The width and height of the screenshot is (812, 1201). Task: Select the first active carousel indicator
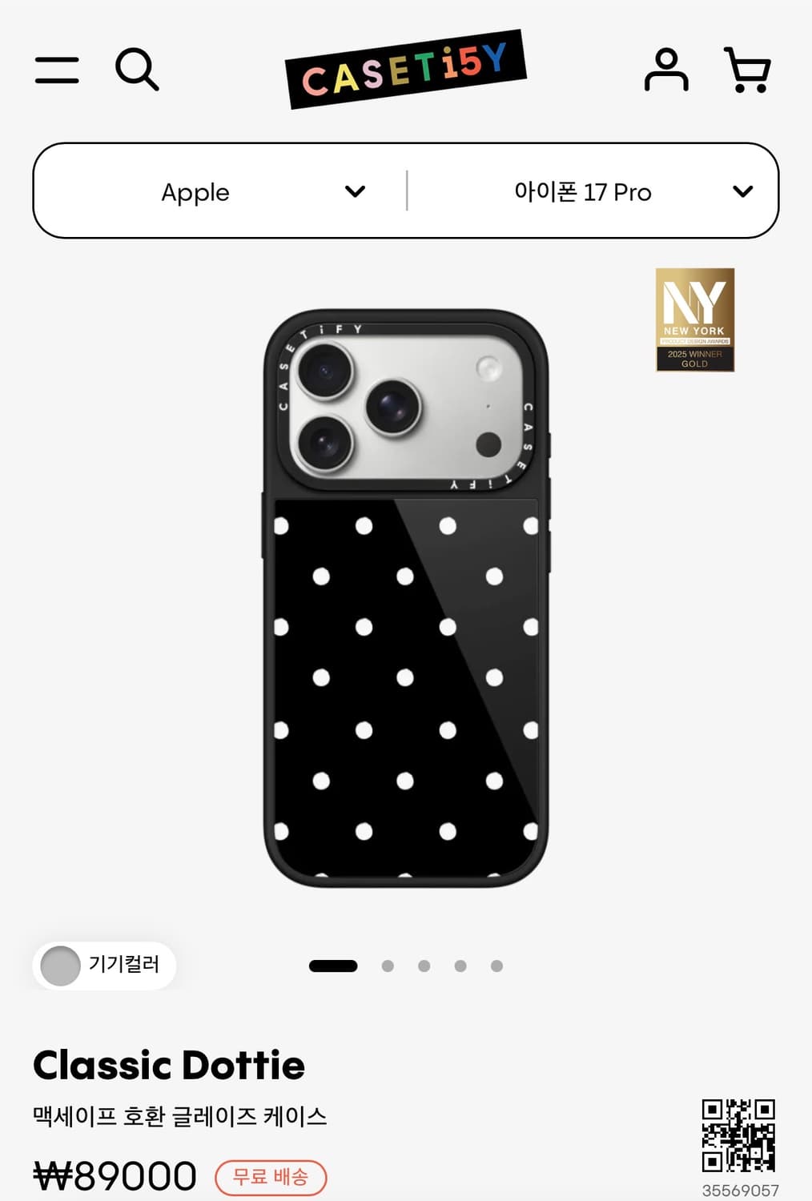tap(333, 966)
